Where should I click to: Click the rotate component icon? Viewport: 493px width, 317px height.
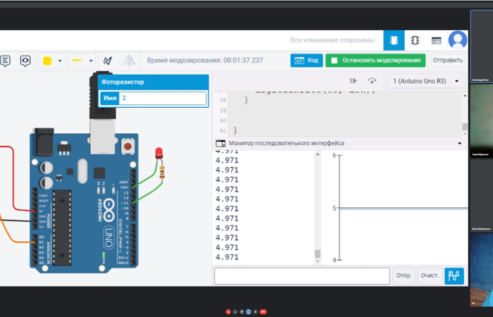coord(108,61)
